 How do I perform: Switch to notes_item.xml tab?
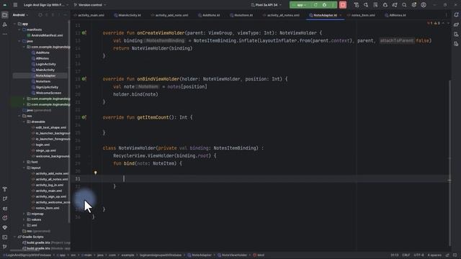tap(363, 15)
